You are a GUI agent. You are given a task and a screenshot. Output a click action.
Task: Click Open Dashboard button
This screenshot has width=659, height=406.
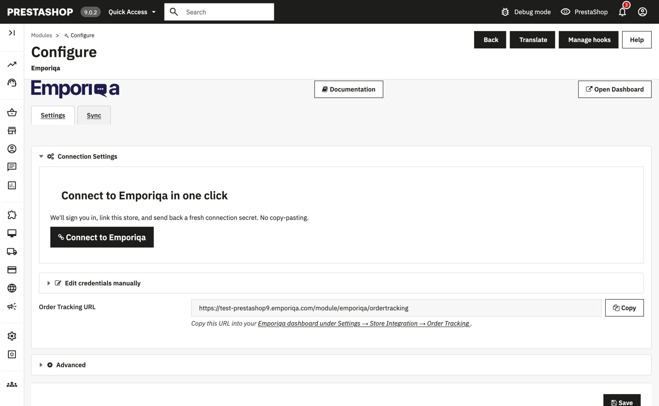coord(615,89)
